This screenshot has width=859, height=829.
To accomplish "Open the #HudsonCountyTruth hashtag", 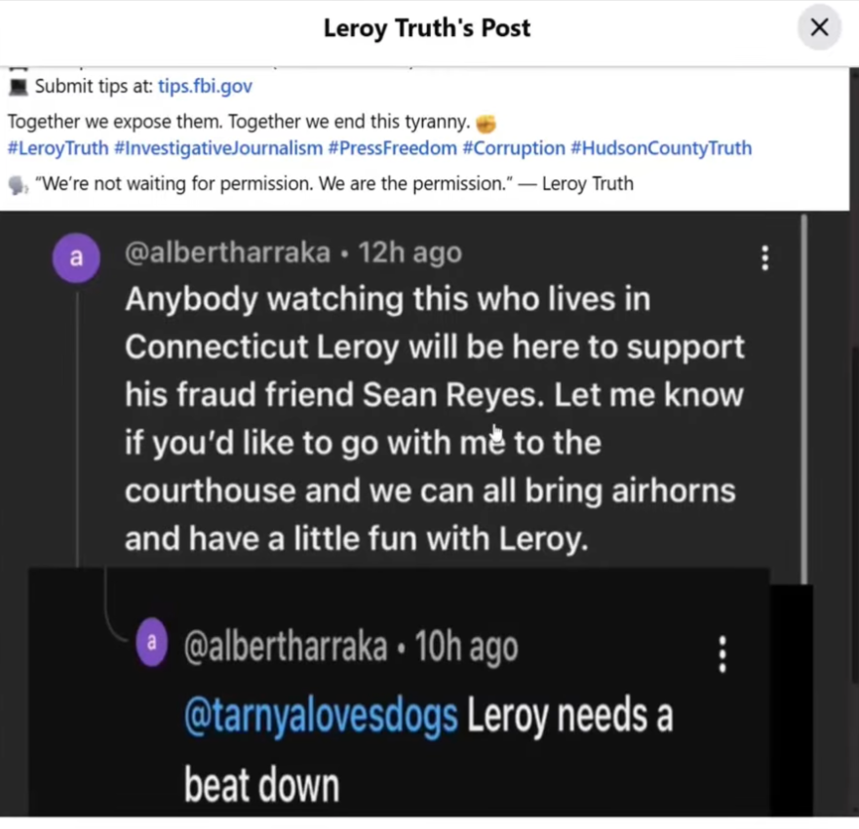I will click(x=661, y=148).
